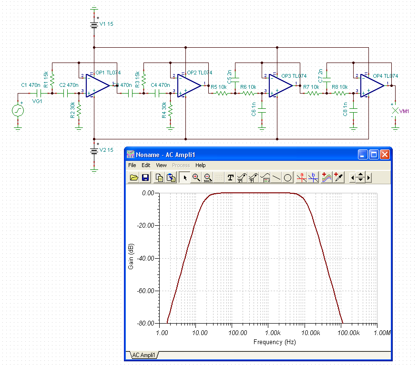Open the Edit menu

tap(145, 165)
